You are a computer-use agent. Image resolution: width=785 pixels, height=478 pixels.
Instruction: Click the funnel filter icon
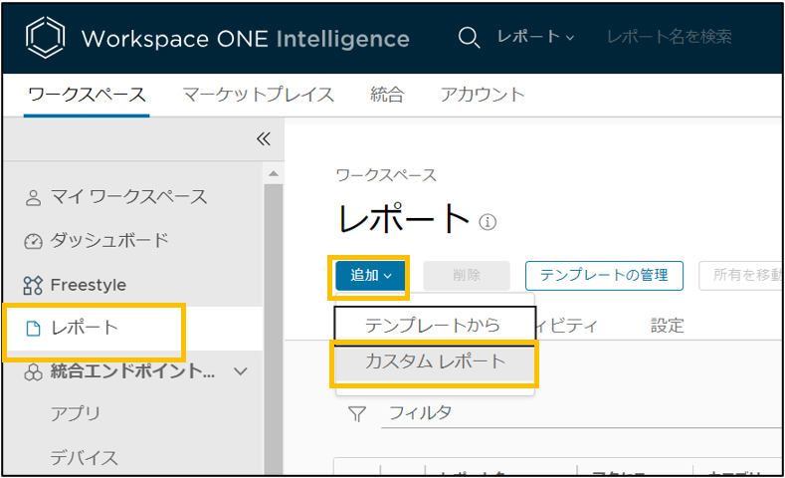357,414
